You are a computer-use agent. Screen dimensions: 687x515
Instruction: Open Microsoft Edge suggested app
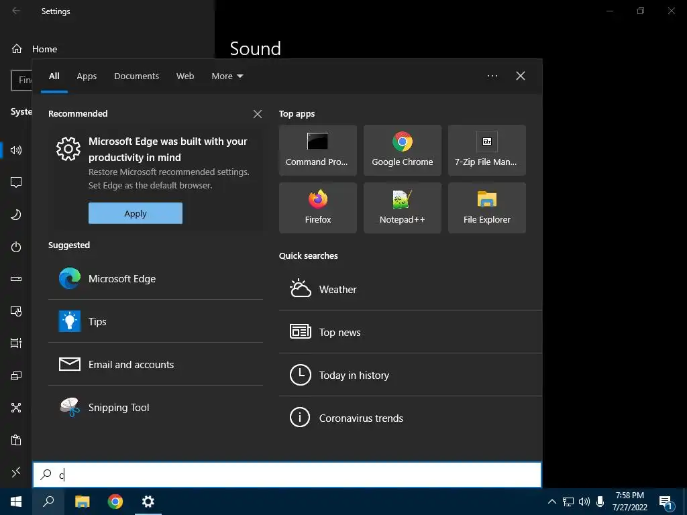click(x=156, y=278)
